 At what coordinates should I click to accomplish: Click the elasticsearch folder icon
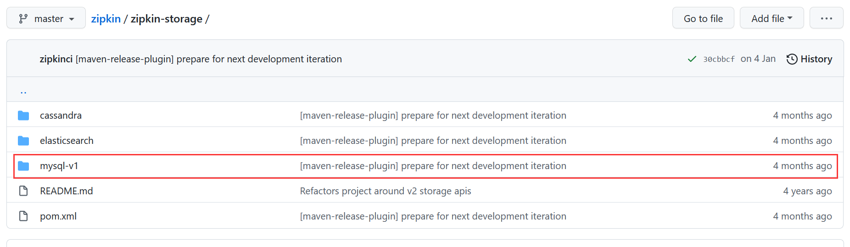(23, 141)
